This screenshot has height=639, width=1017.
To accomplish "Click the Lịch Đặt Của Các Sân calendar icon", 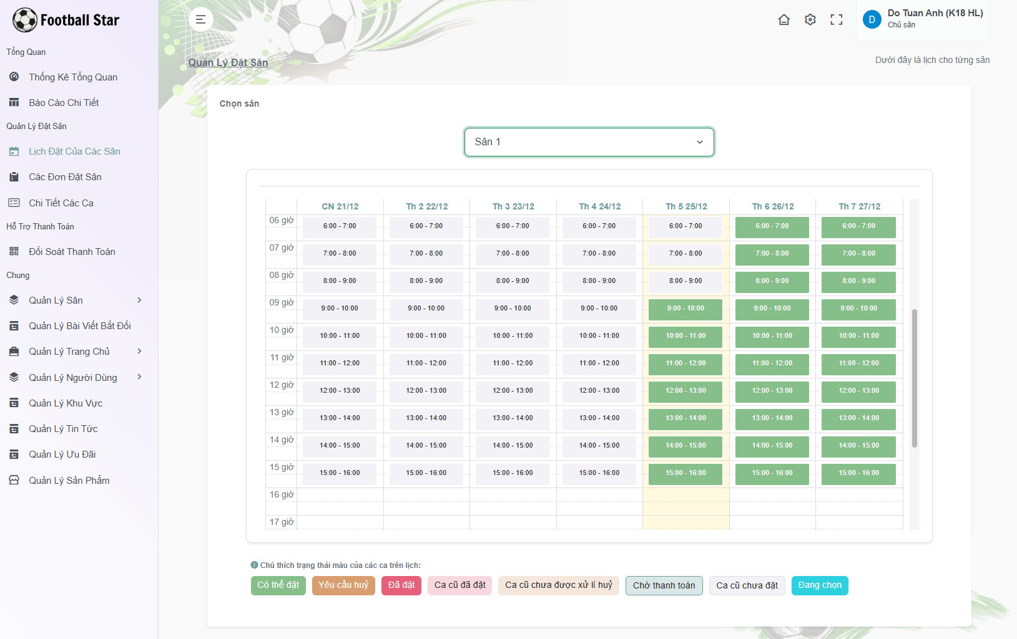I will (x=14, y=151).
